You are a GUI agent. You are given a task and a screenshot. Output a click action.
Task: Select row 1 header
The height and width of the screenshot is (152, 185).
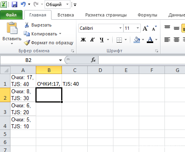(x=5, y=81)
